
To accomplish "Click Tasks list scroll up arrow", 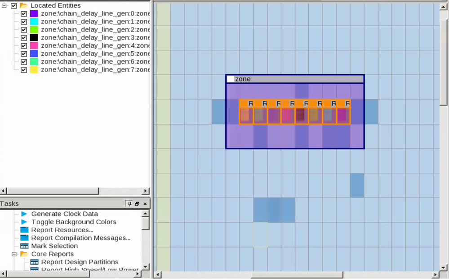I will (146, 214).
